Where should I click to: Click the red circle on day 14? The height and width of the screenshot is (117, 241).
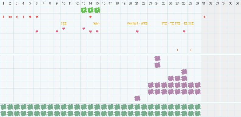pyautogui.click(x=90, y=17)
